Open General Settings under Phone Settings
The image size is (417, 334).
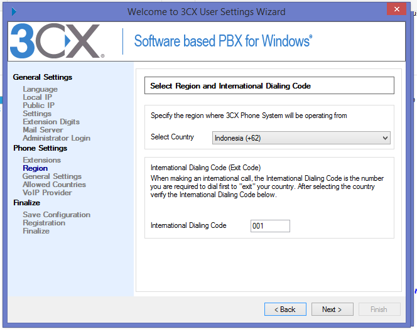pyautogui.click(x=52, y=176)
